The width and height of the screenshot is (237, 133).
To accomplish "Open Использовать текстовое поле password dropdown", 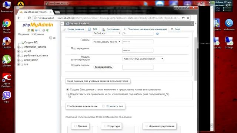I will pos(106,42).
